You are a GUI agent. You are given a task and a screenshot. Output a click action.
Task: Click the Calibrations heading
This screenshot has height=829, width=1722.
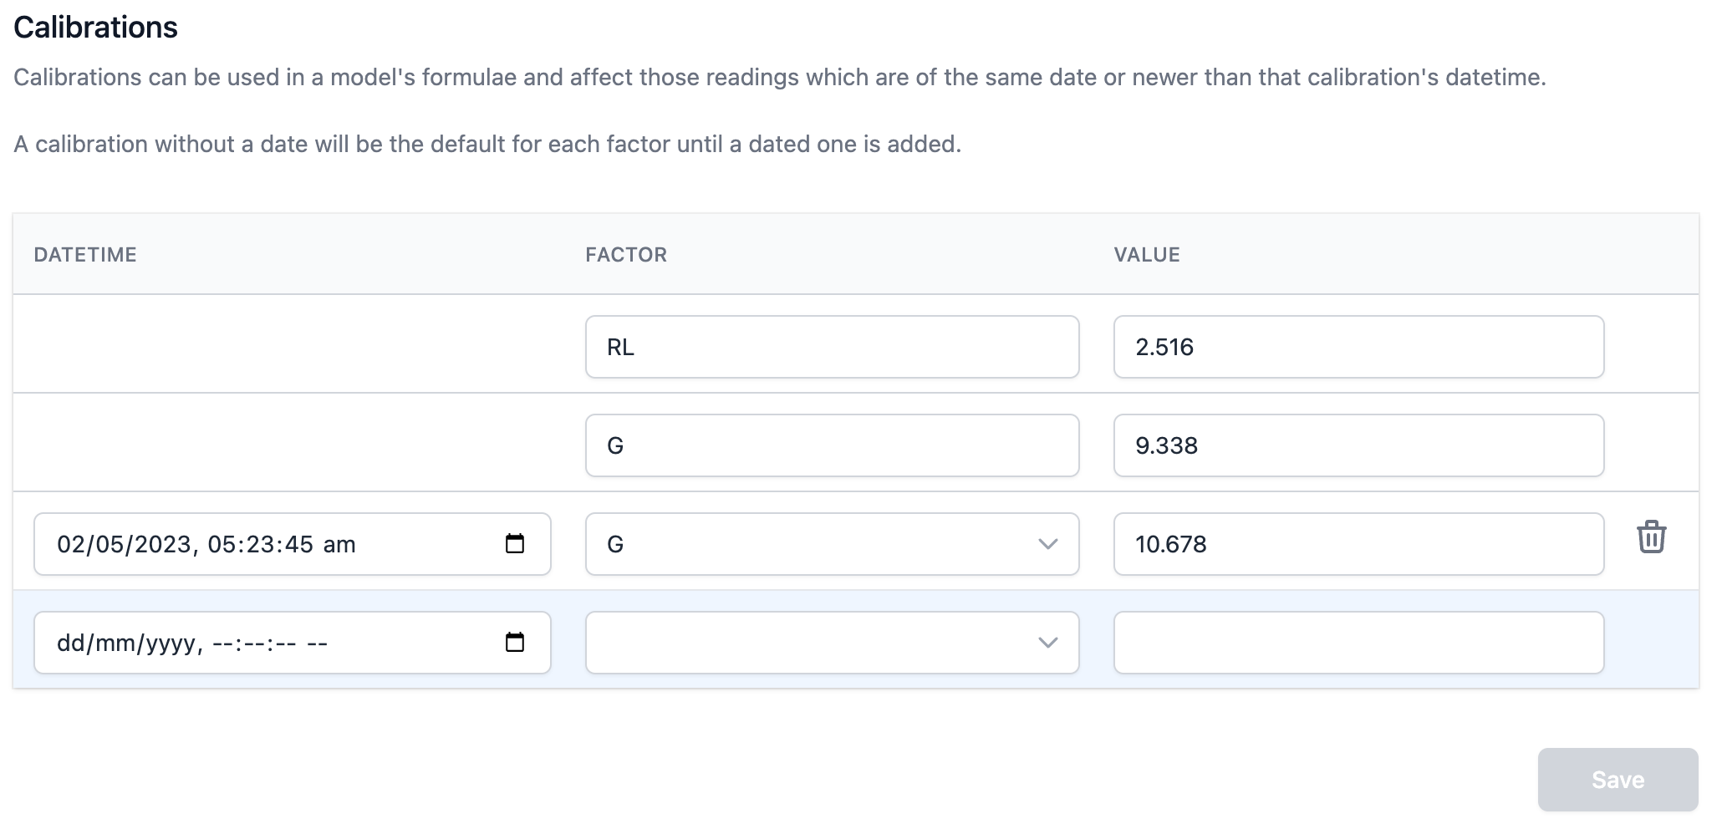click(96, 28)
